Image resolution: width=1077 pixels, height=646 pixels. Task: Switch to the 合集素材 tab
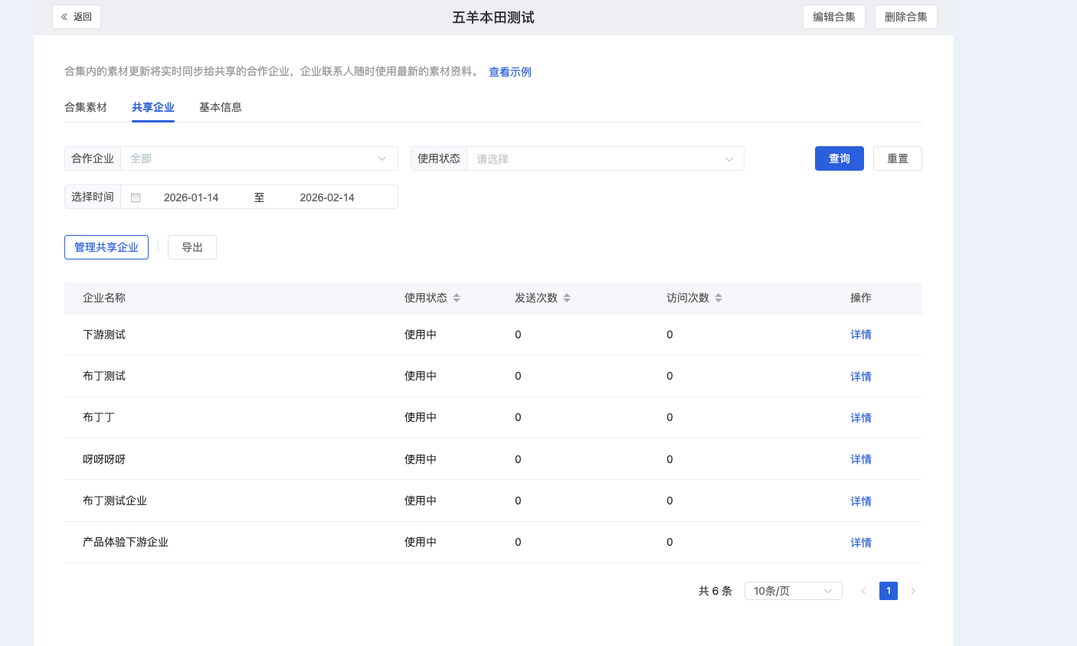click(x=86, y=107)
